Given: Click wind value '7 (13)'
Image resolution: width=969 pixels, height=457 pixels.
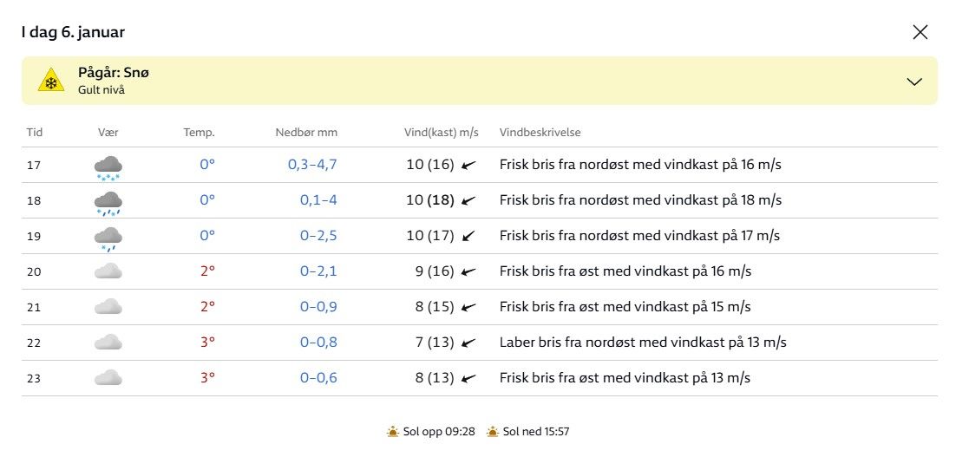Looking at the screenshot, I should point(435,343).
